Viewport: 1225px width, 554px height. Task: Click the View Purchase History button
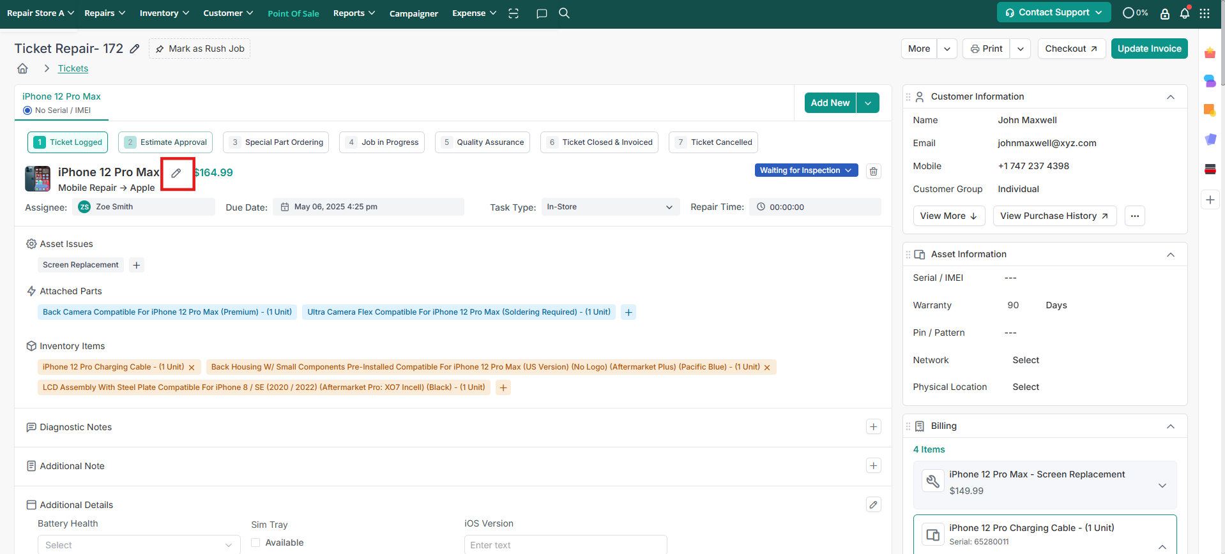tap(1054, 216)
